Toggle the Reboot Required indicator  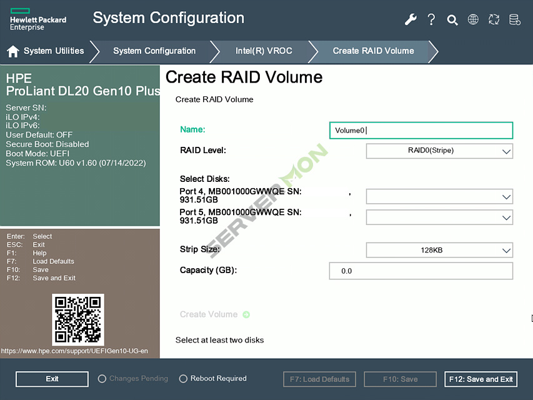(x=213, y=379)
